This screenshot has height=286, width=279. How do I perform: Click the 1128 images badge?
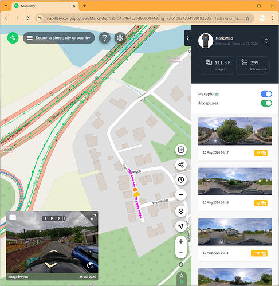pyautogui.click(x=259, y=253)
